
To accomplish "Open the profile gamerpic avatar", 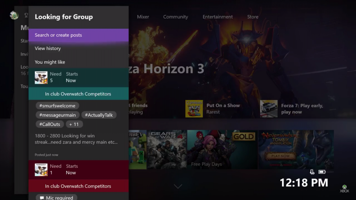I will 14,15.
